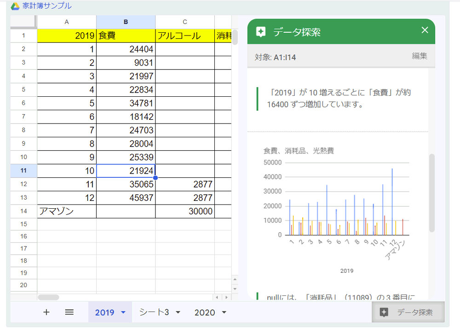
Task: Click cell containing 28004
Action: pos(126,144)
